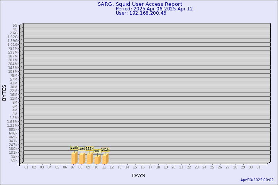The image size is (278, 185).
Task: Click the 112k data label
Action: 90,148
